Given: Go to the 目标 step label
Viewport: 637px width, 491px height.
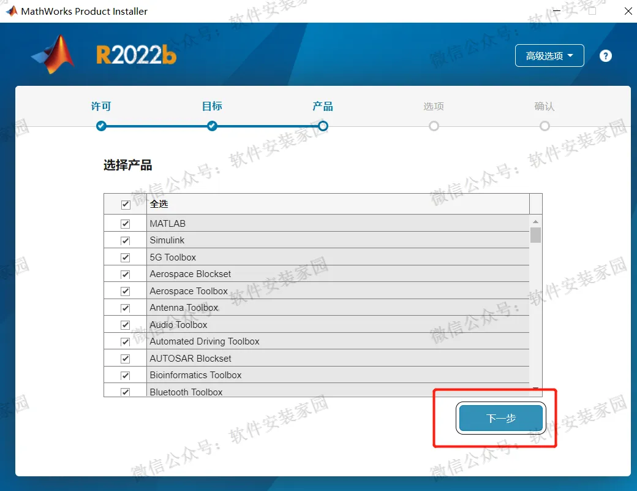Looking at the screenshot, I should click(x=212, y=107).
